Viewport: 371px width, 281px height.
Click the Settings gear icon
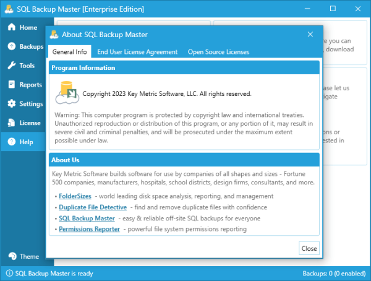tap(11, 103)
